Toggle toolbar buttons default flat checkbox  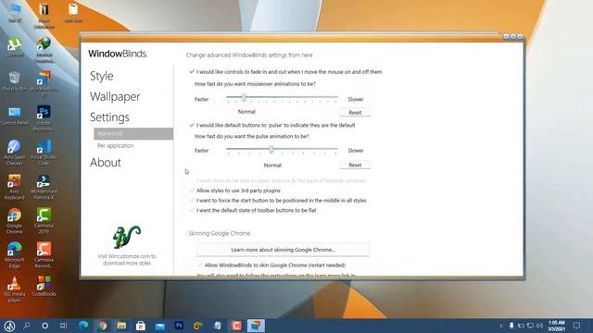pos(192,210)
